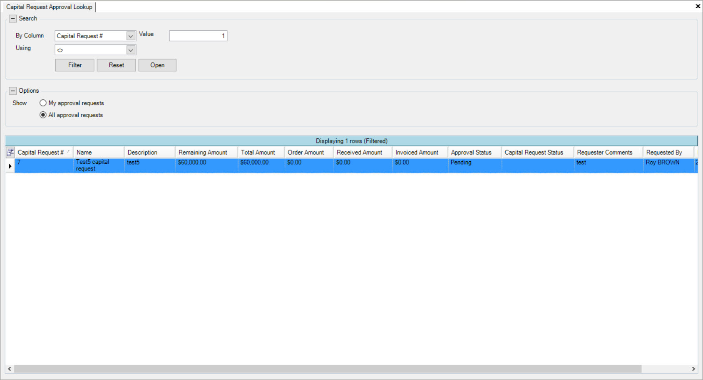Switch to Capital Request Approval Lookup tab
Screen dimensions: 703x380
pyautogui.click(x=49, y=7)
